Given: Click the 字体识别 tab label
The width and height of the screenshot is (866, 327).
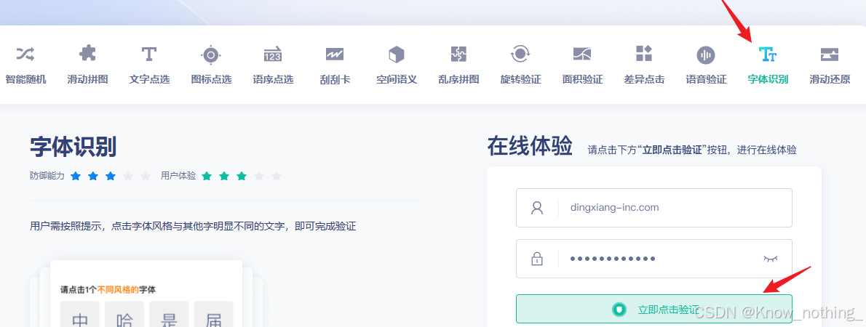Looking at the screenshot, I should pyautogui.click(x=768, y=79).
